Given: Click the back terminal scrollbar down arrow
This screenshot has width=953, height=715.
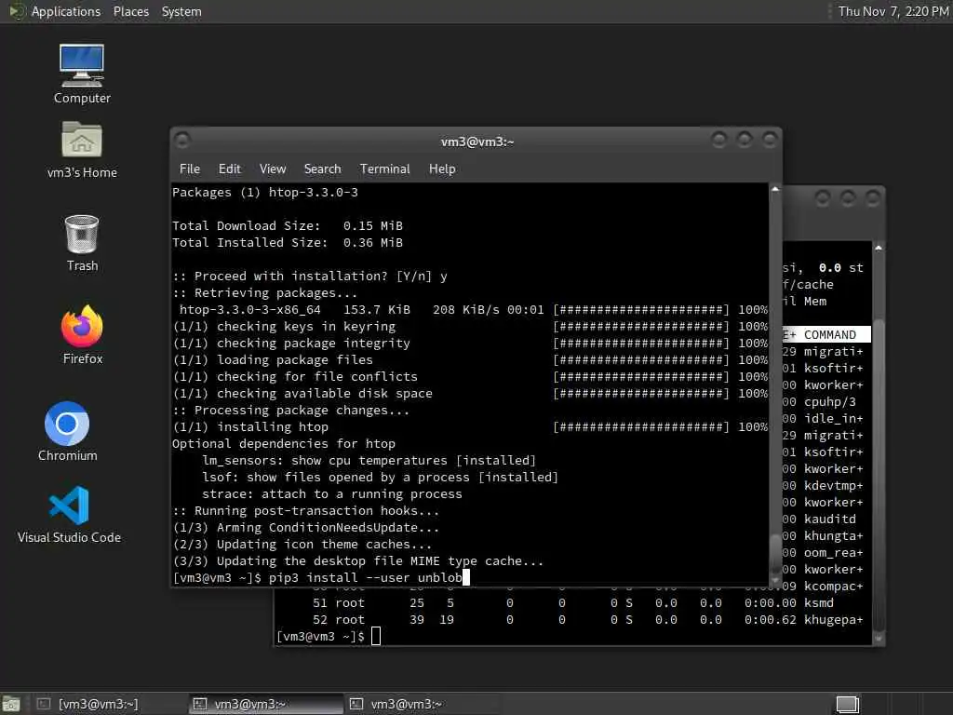Looking at the screenshot, I should pyautogui.click(x=879, y=639).
